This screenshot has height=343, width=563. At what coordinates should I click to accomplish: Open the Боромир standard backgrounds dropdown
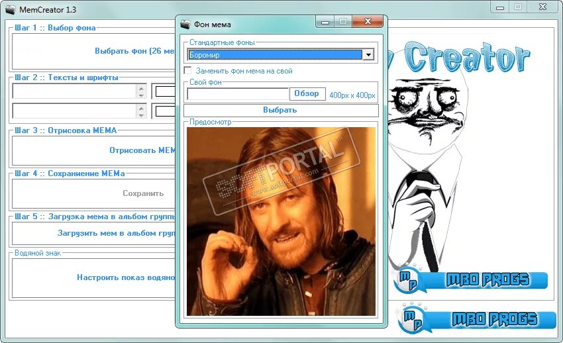coord(280,55)
